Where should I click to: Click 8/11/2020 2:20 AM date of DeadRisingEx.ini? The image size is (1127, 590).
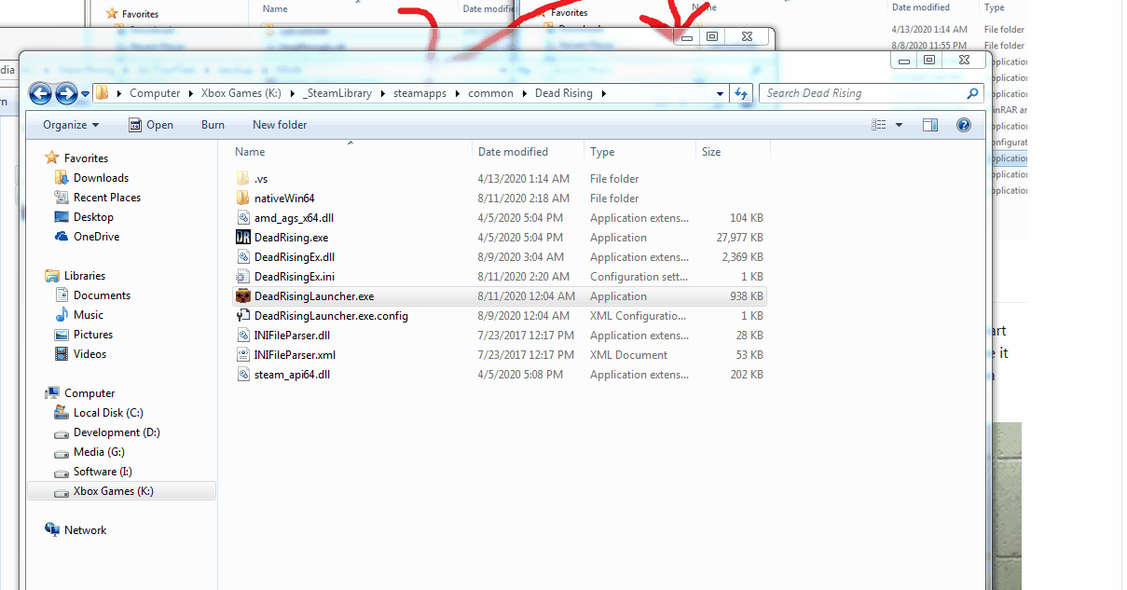pyautogui.click(x=524, y=277)
